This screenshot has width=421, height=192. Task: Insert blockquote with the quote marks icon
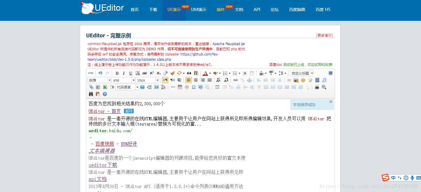point(189,73)
